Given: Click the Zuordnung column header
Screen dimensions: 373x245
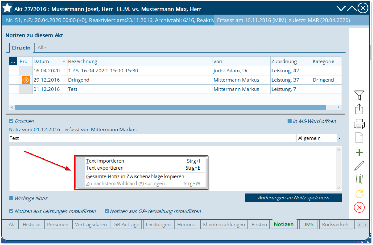Looking at the screenshot, I should coord(291,61).
